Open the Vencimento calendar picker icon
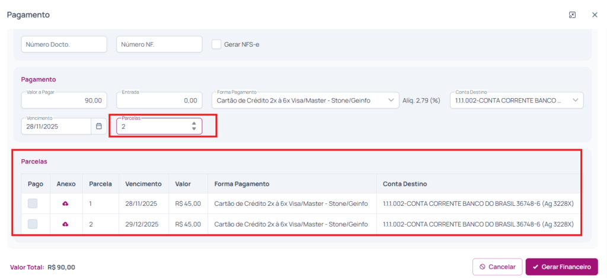607x278 pixels. (99, 126)
